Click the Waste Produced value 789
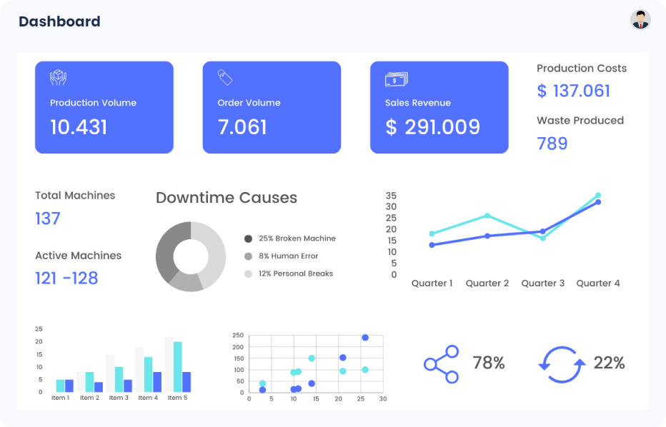 [x=552, y=144]
